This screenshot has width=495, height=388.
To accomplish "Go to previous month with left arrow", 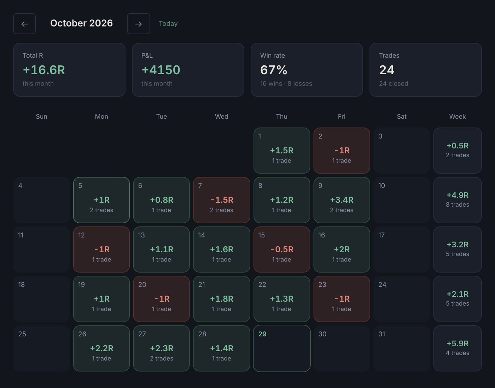I will (24, 24).
